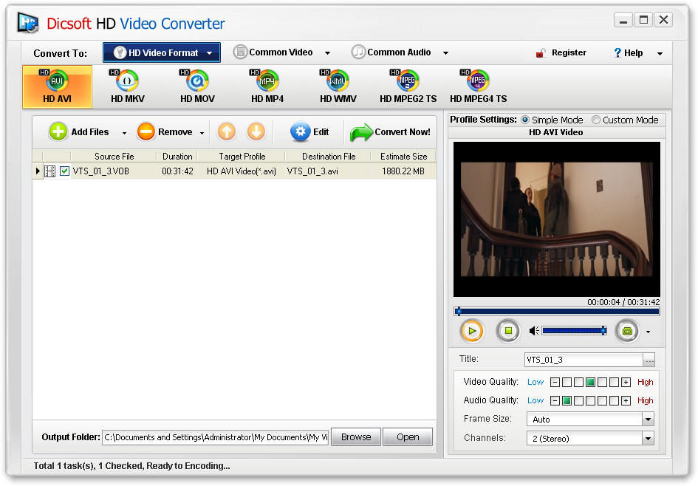Click the Register lock icon
The height and width of the screenshot is (486, 698).
pos(541,53)
